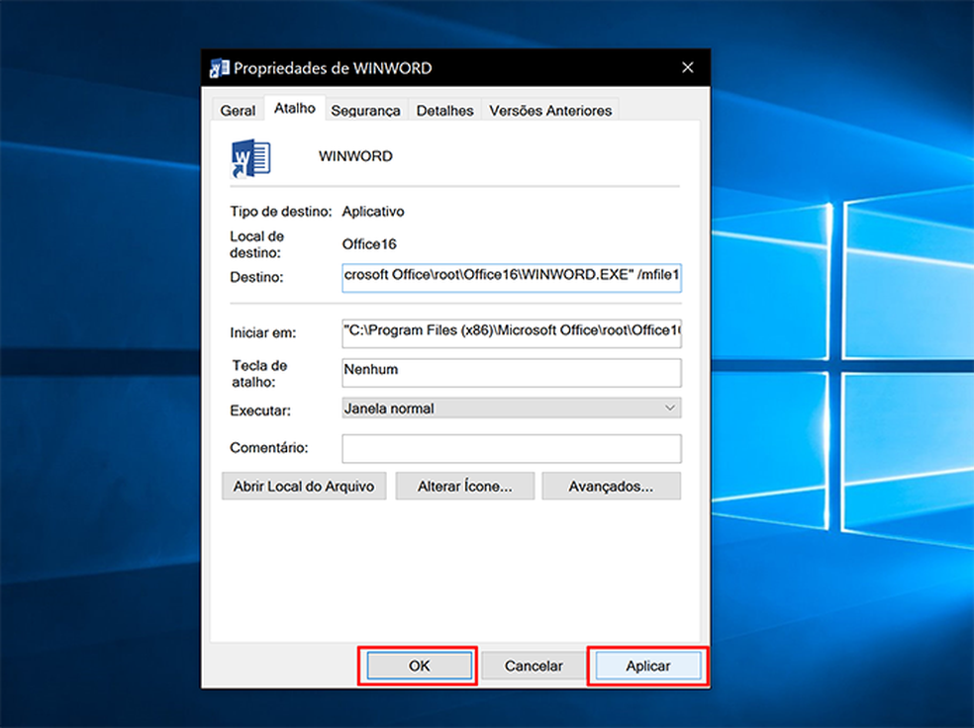Confirm changes with the OK button
Image resolution: width=974 pixels, height=728 pixels.
(x=419, y=666)
